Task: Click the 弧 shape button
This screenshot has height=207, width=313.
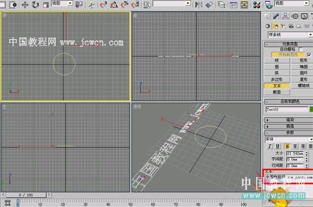Action: click(x=277, y=73)
